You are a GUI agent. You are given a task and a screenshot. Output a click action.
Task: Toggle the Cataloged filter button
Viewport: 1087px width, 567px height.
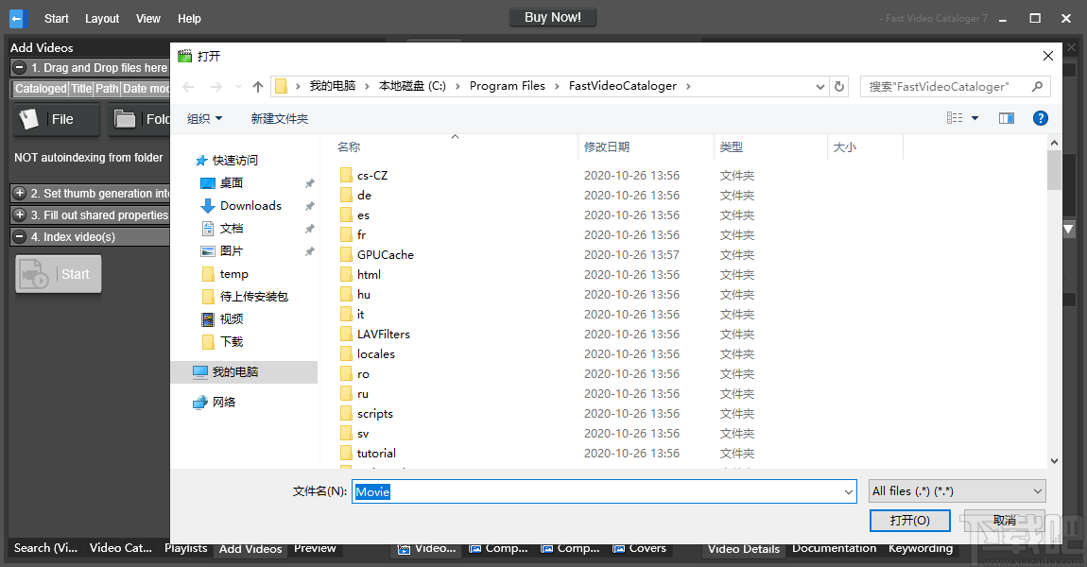39,88
